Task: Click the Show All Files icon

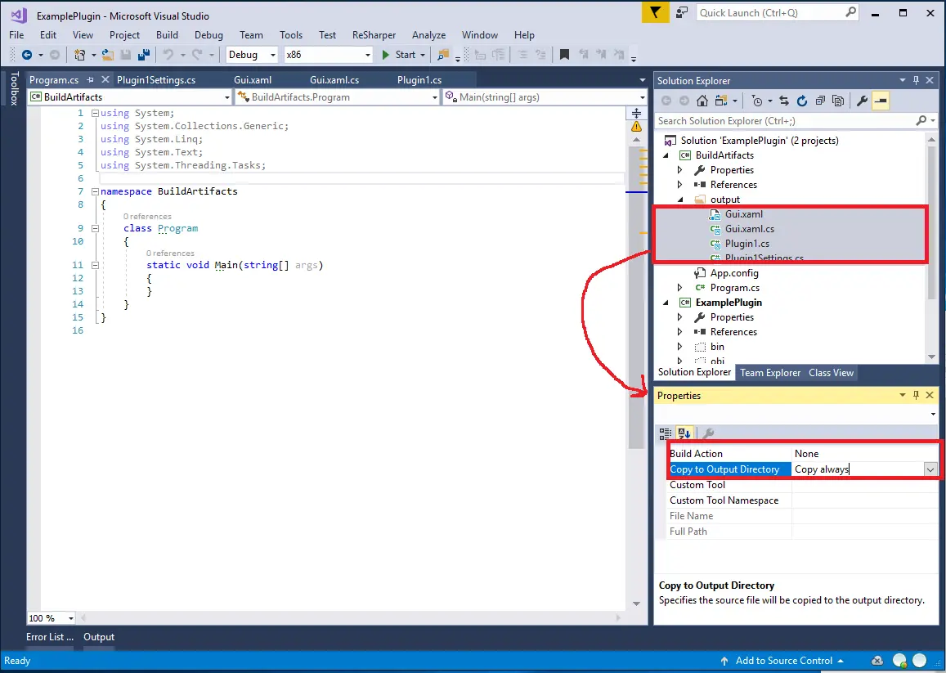Action: [838, 101]
